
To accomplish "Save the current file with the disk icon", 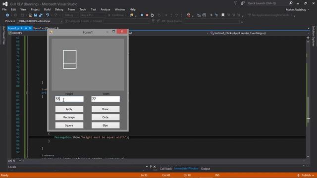I will click(x=36, y=15).
